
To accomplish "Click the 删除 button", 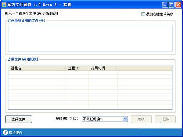I will coord(165,119).
